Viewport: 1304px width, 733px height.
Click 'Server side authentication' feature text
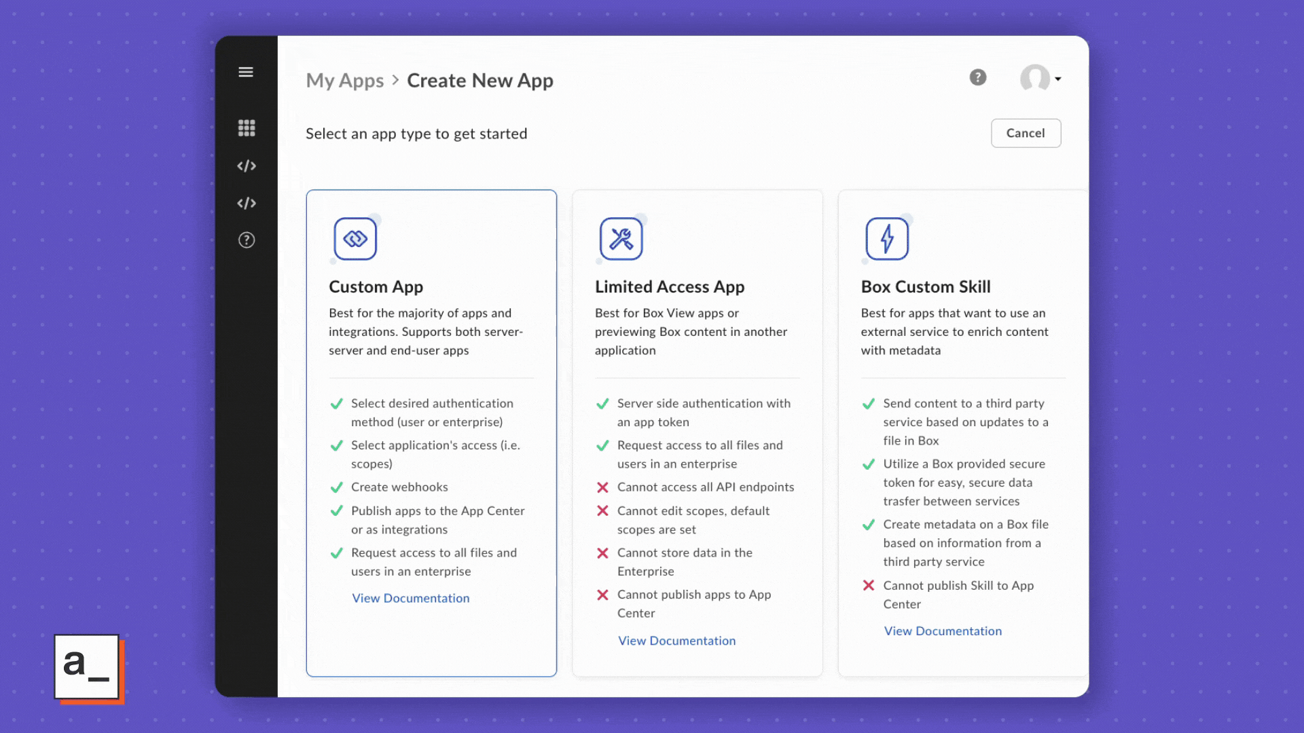point(704,413)
